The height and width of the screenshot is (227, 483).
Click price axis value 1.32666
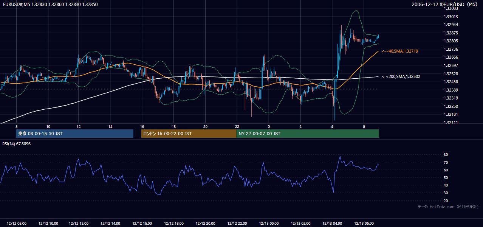click(451, 57)
